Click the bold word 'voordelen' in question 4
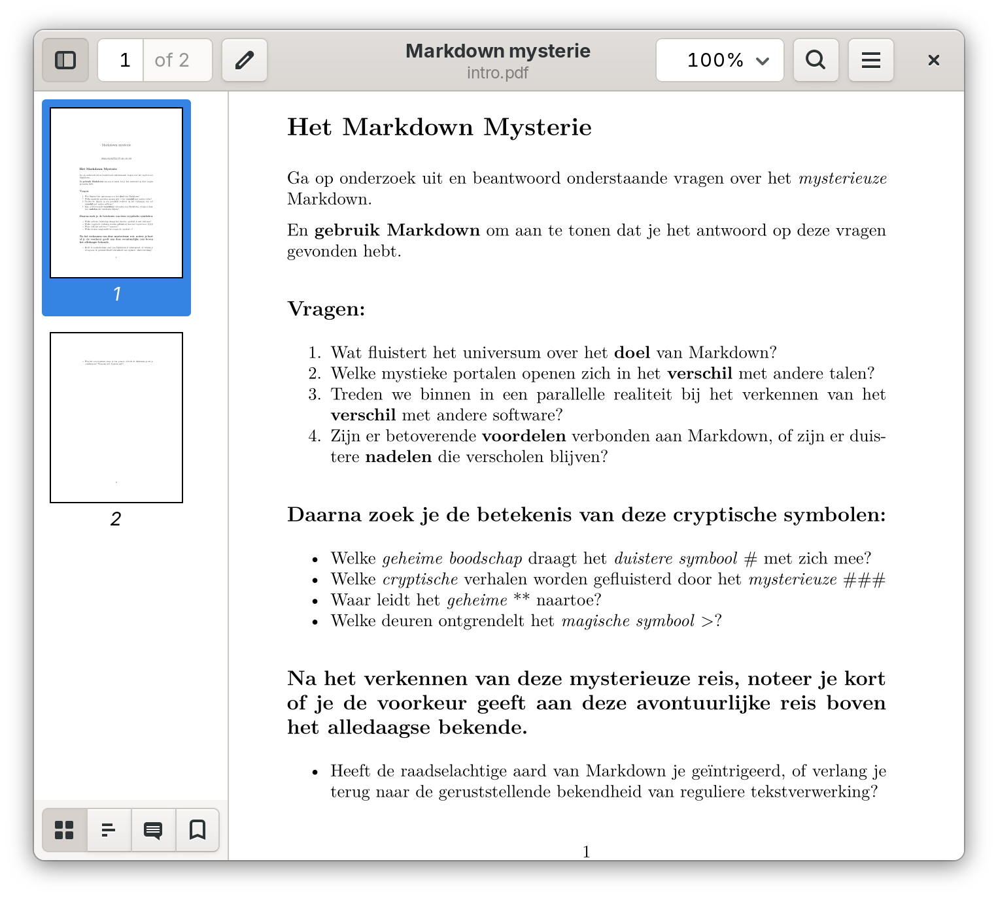 523,436
